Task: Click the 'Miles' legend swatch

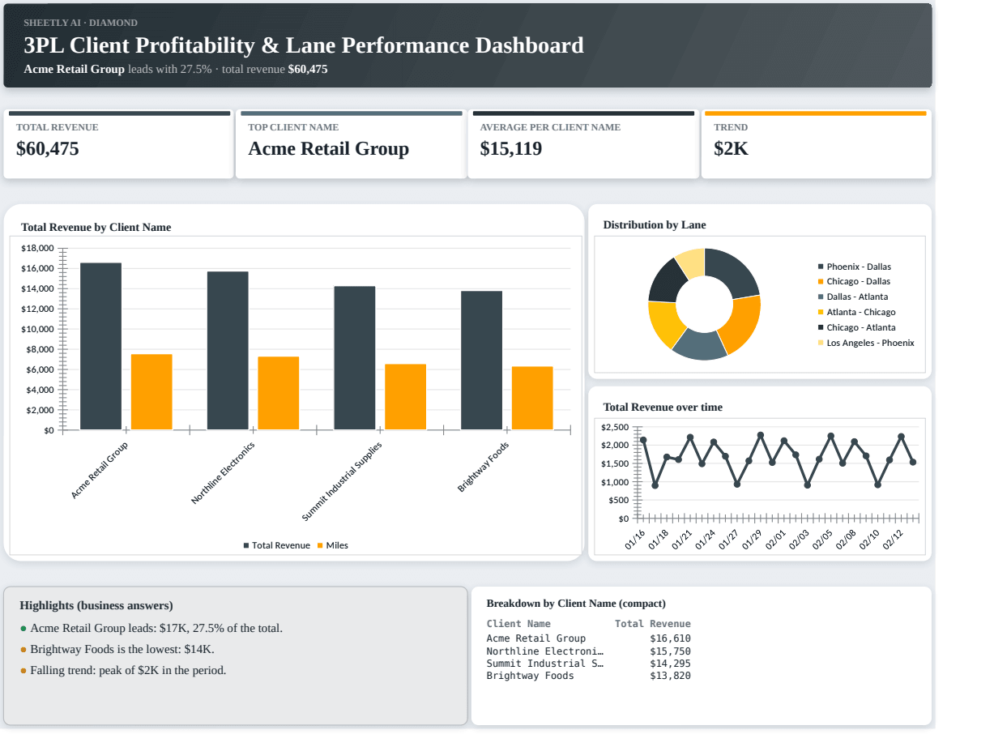Action: 320,546
